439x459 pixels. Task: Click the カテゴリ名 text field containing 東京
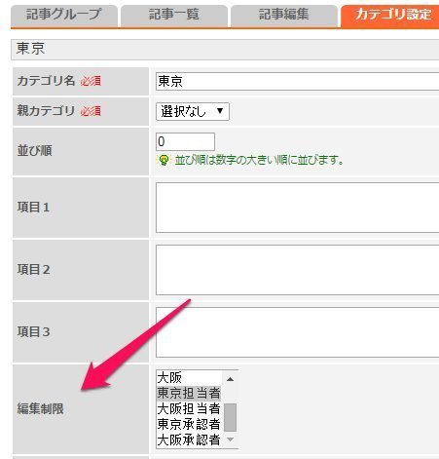(297, 81)
